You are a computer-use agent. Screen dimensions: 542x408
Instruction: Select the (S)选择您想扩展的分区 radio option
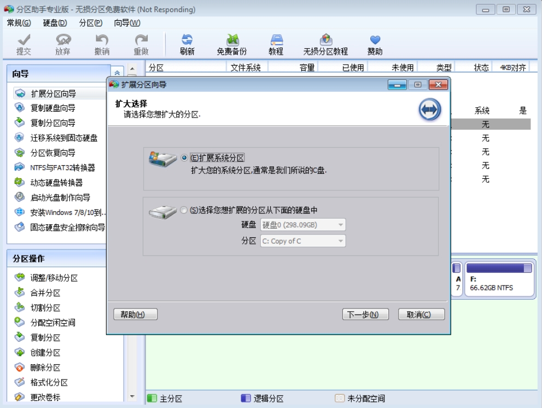point(184,210)
